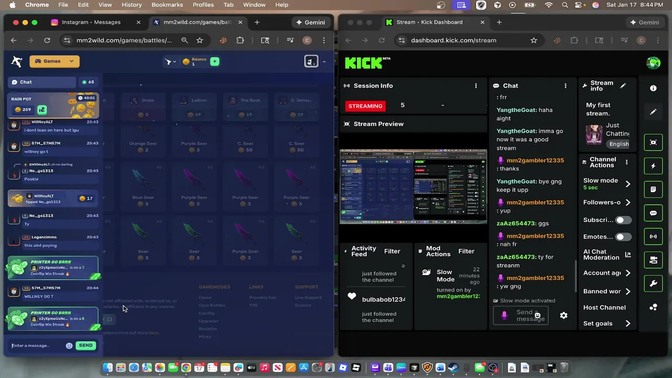Click the broadcast signal icon in Kick sidebar
This screenshot has height=378, width=672.
pos(653,236)
